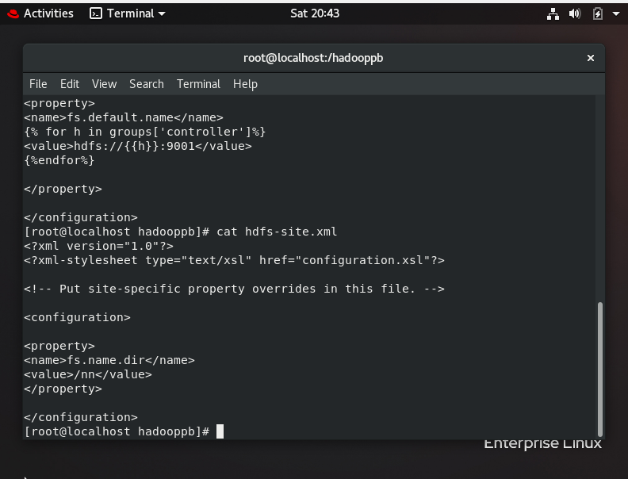Open the Terminal application menu

[x=128, y=13]
